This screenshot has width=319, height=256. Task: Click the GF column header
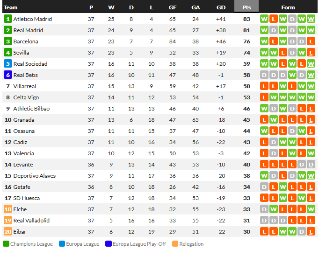173,7
